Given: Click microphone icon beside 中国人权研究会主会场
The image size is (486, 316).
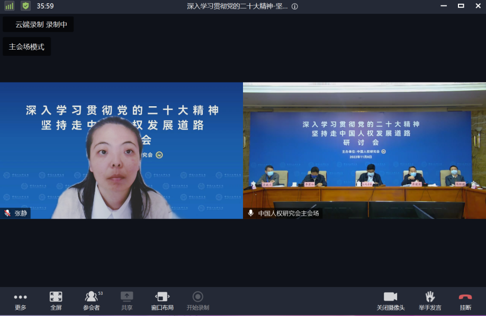Looking at the screenshot, I should tap(251, 213).
